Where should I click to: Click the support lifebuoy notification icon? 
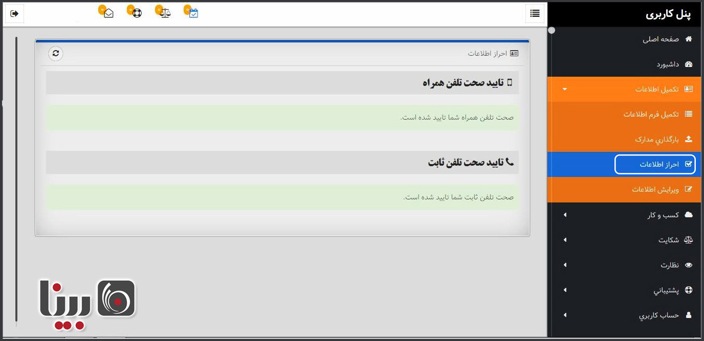136,12
